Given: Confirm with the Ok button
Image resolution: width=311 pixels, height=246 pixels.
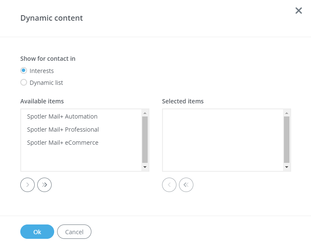Looking at the screenshot, I should [37, 232].
